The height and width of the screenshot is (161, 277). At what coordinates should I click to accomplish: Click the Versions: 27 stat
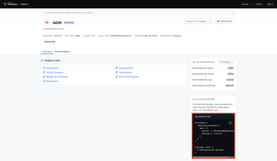pyautogui.click(x=89, y=36)
